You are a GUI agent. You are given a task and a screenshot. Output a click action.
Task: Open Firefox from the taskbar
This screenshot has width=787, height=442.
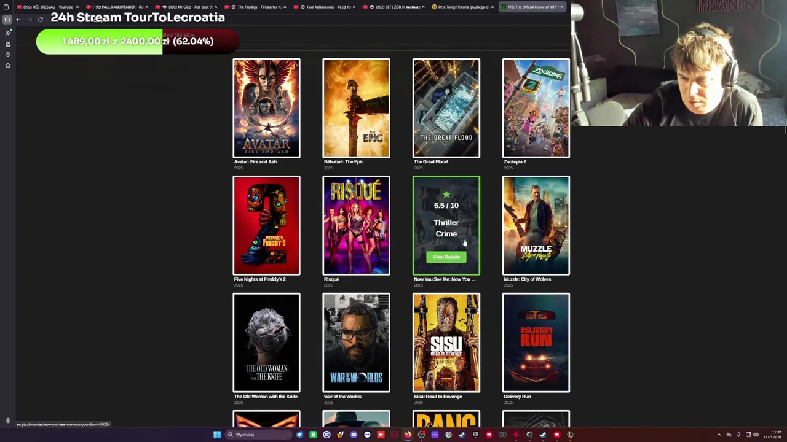[408, 435]
